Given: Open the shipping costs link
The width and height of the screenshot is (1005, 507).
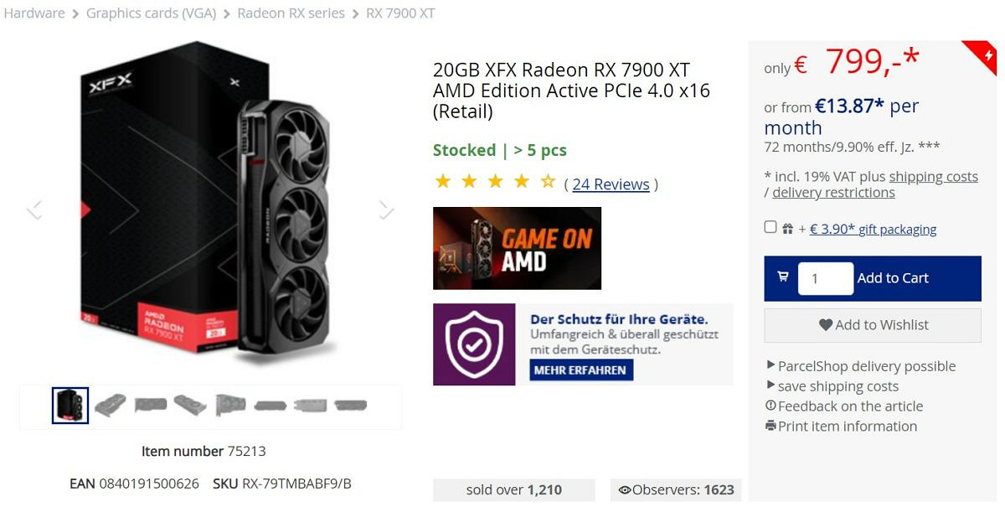Looking at the screenshot, I should click(x=935, y=176).
